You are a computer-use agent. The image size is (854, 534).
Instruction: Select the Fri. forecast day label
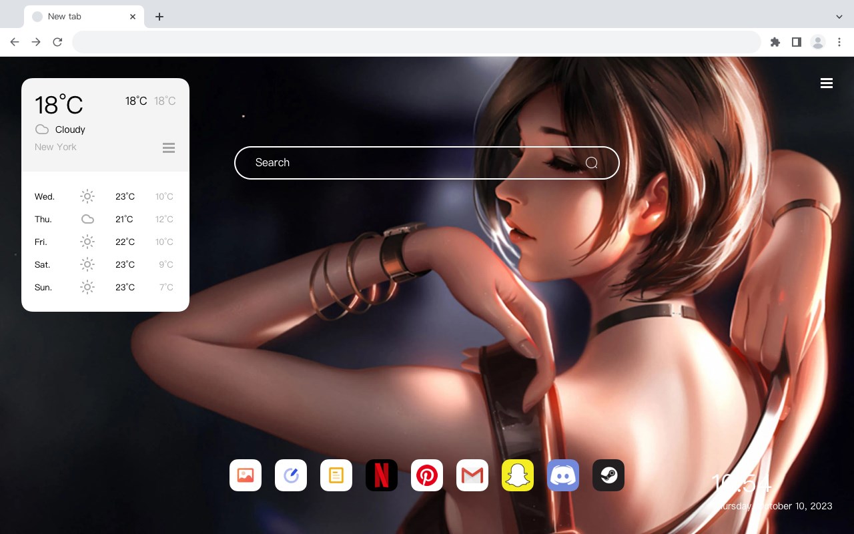coord(41,242)
